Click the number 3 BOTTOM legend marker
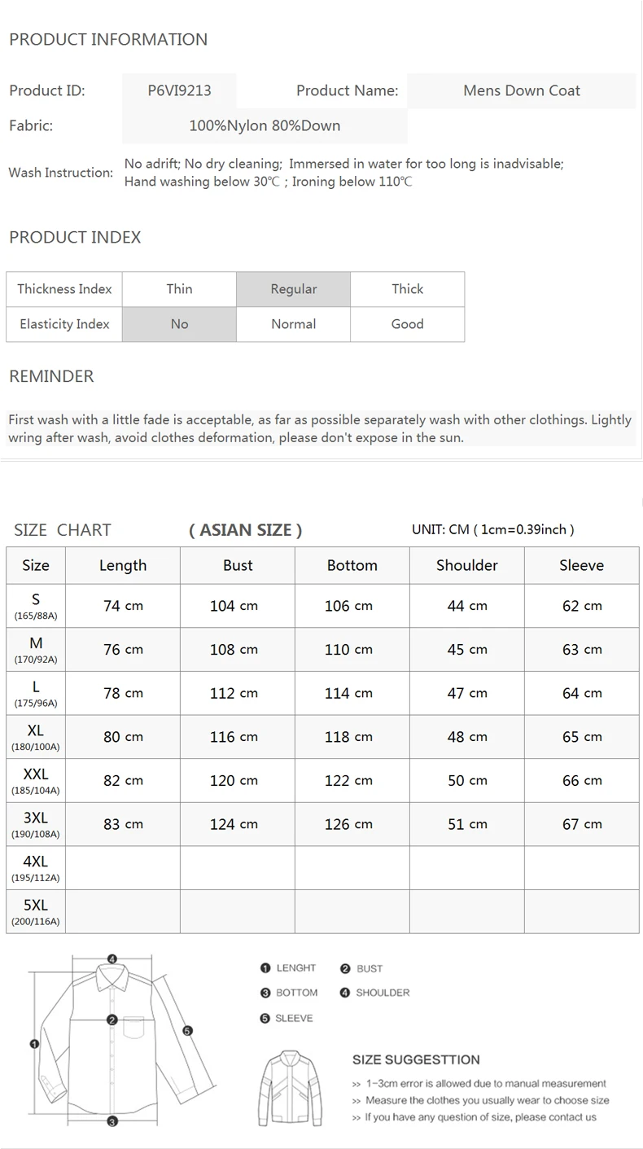This screenshot has height=1149, width=643. pyautogui.click(x=265, y=993)
